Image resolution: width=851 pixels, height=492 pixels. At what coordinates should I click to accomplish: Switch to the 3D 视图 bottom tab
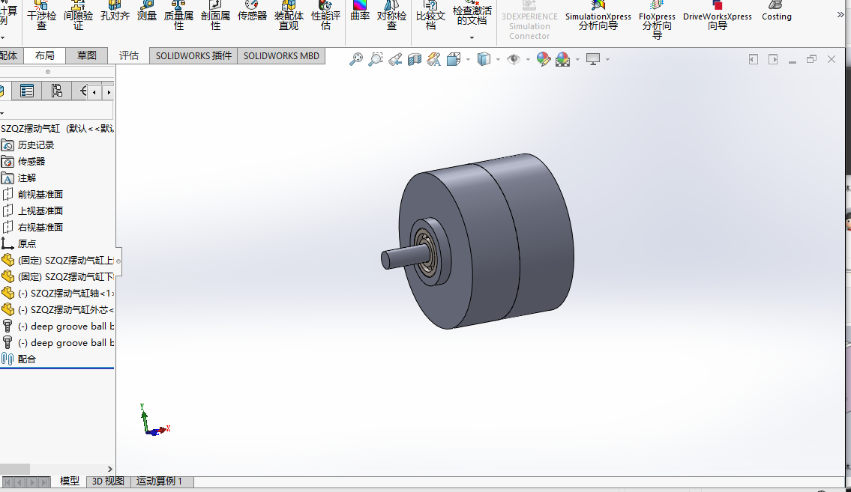click(108, 482)
